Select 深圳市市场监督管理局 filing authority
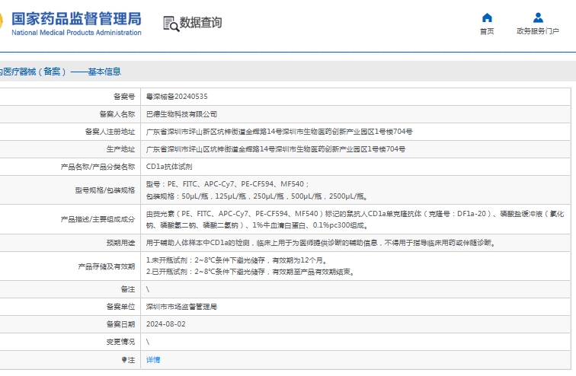This screenshot has width=576, height=376. [181, 307]
